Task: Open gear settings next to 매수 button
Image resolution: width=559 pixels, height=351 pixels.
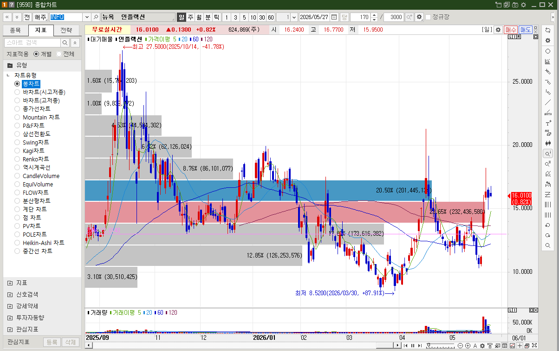Action: click(498, 30)
